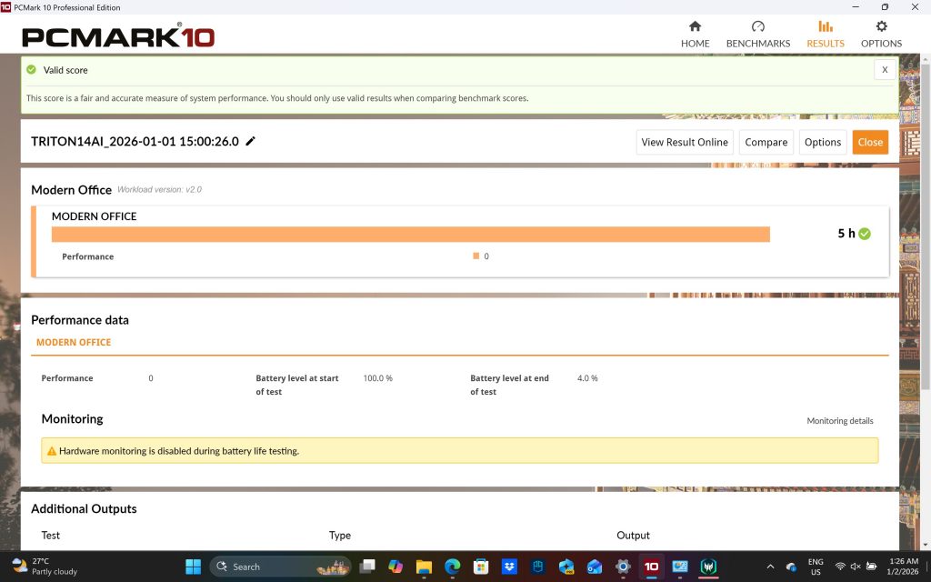Click the View Result Online button
The height and width of the screenshot is (582, 931).
coord(684,142)
